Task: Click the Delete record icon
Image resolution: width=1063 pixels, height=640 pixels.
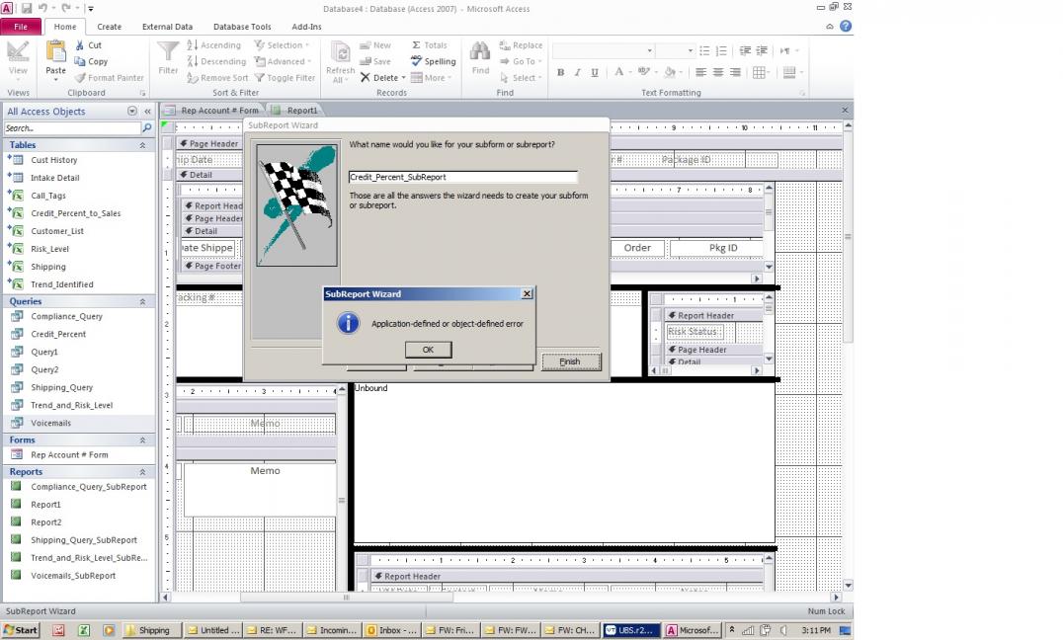Action: (x=366, y=77)
